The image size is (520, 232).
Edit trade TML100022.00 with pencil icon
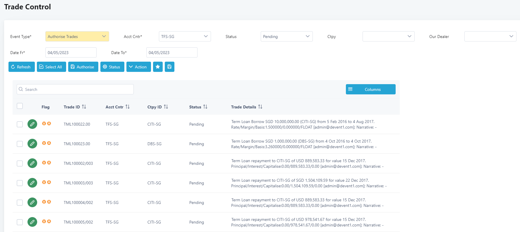pos(32,124)
